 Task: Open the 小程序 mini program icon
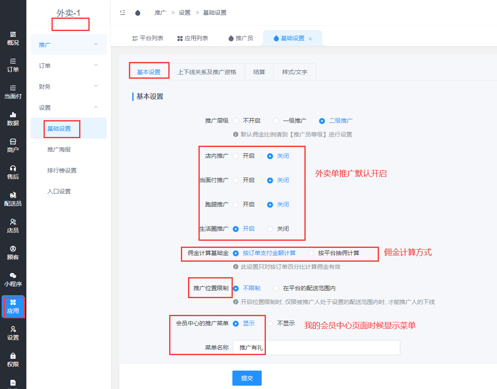tap(13, 280)
